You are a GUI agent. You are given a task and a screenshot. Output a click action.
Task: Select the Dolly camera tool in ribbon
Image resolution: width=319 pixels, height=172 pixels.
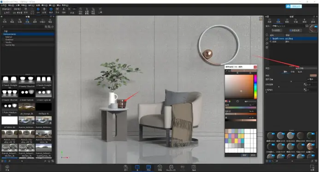pyautogui.click(x=64, y=10)
